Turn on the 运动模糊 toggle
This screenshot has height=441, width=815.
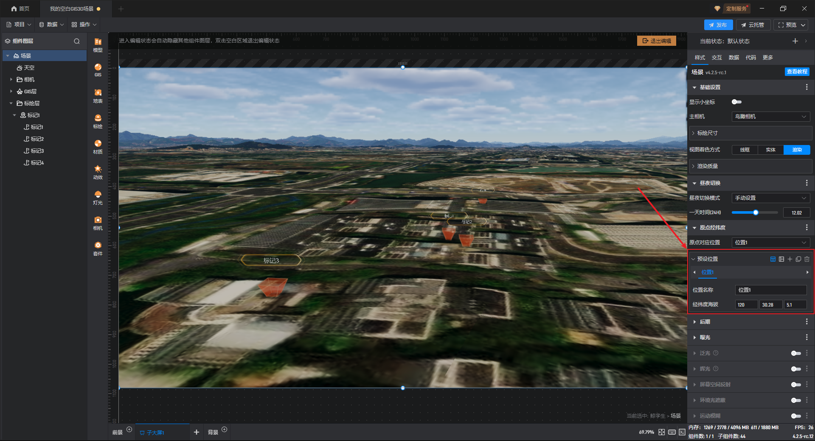795,416
